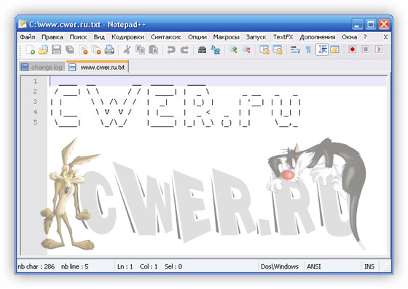Click the Close All documents toolbar icon

click(96, 50)
